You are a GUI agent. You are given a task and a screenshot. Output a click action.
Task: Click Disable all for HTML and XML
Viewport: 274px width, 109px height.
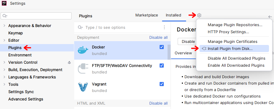(x=158, y=103)
